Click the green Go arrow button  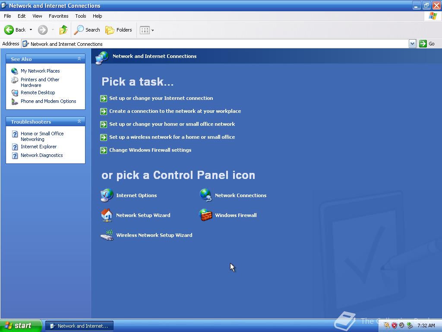(423, 44)
